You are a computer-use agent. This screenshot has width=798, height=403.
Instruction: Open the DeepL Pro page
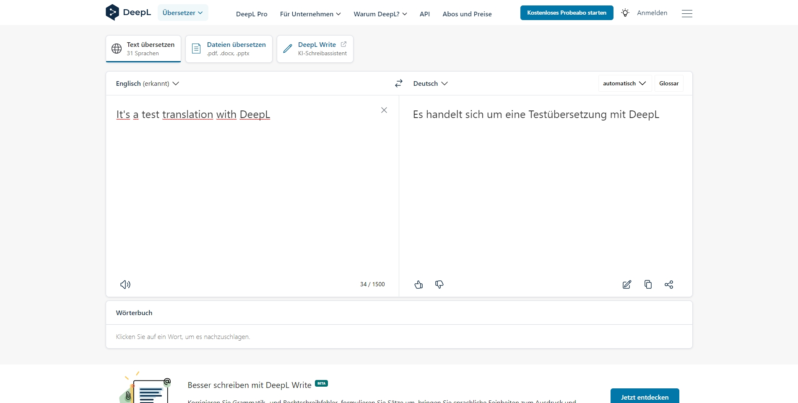pos(252,14)
